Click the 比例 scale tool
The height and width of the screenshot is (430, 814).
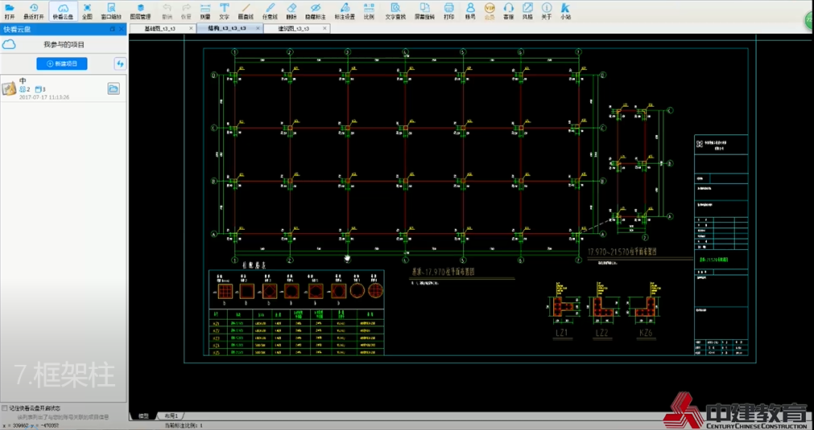pyautogui.click(x=369, y=11)
